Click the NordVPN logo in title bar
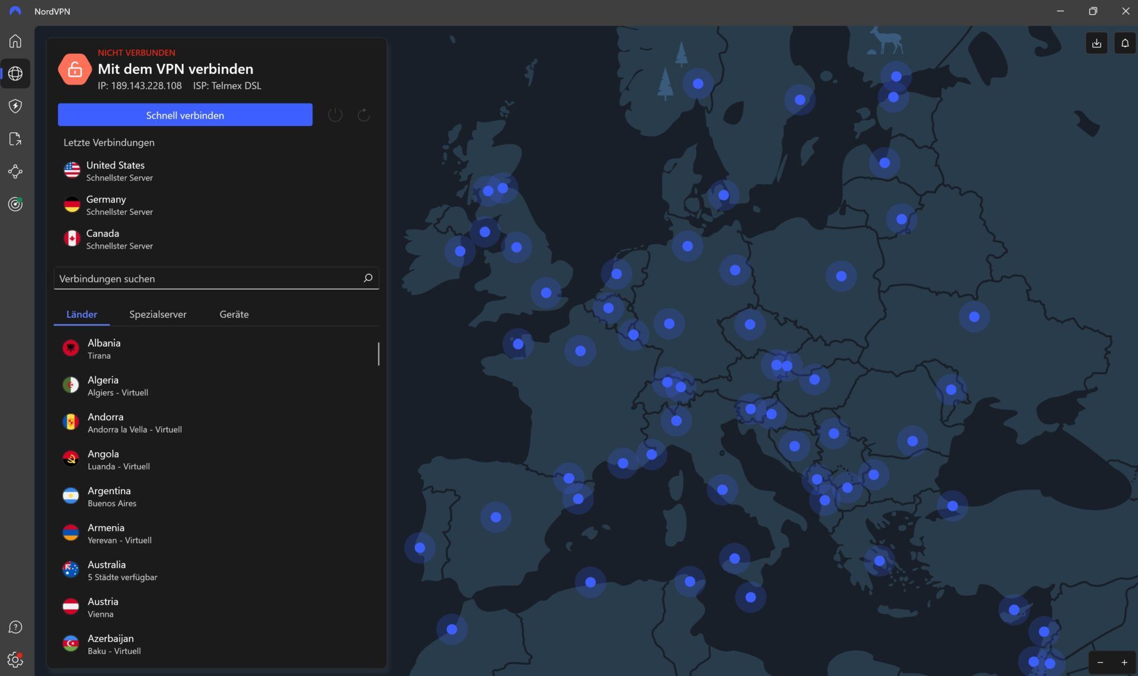 tap(15, 11)
